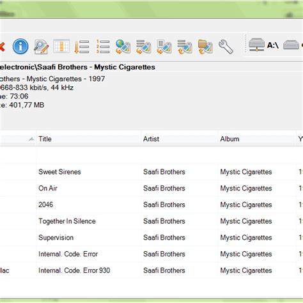Open the blue info icon
303x303 pixels.
click(20, 46)
